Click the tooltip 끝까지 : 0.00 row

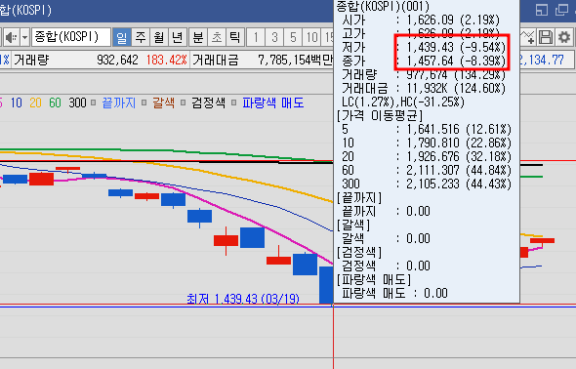click(x=386, y=211)
